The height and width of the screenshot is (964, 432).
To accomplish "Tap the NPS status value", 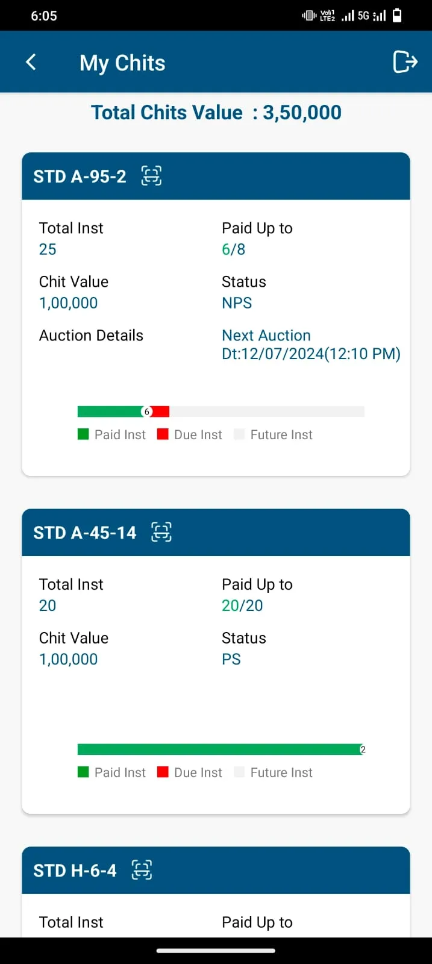I will tap(237, 303).
